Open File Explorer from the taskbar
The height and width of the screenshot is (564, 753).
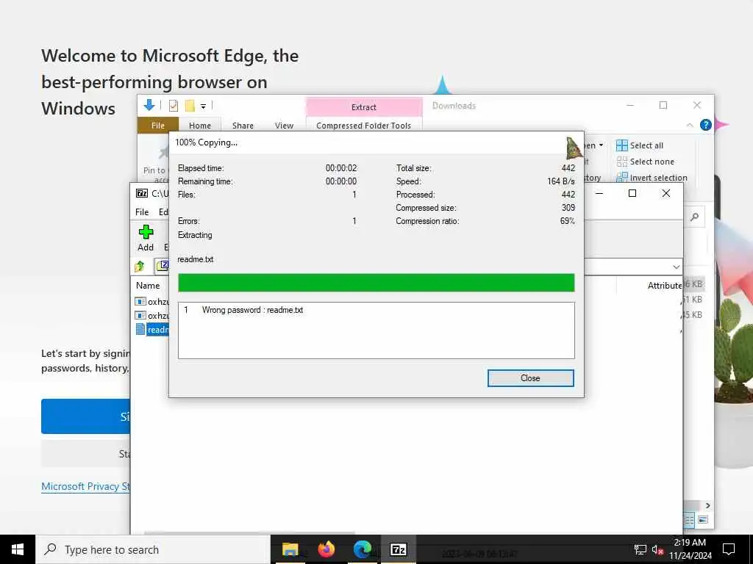coord(290,549)
